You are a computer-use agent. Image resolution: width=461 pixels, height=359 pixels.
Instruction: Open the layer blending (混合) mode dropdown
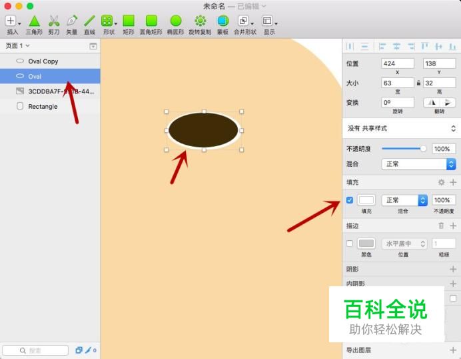pyautogui.click(x=418, y=164)
